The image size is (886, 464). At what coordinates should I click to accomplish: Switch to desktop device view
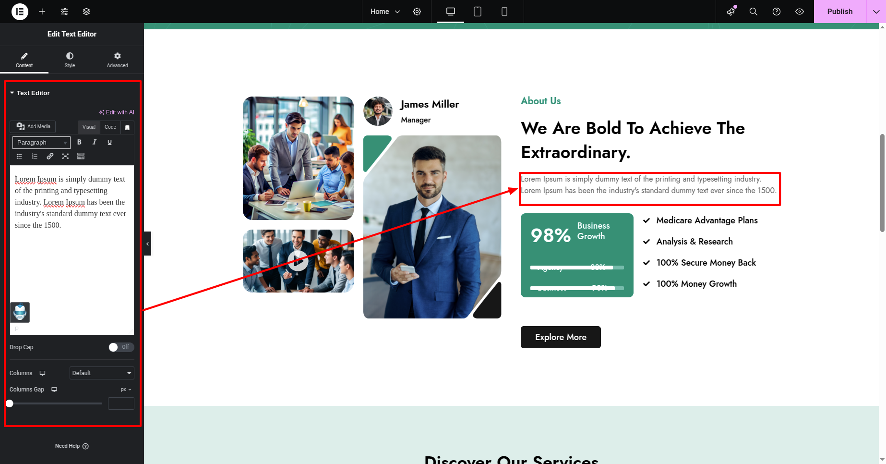451,12
